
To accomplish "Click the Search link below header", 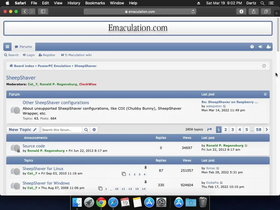I will pyautogui.click(x=11, y=55).
